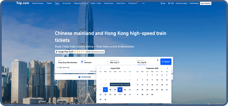Open the Car services tab
The image size is (228, 106).
(66, 3)
